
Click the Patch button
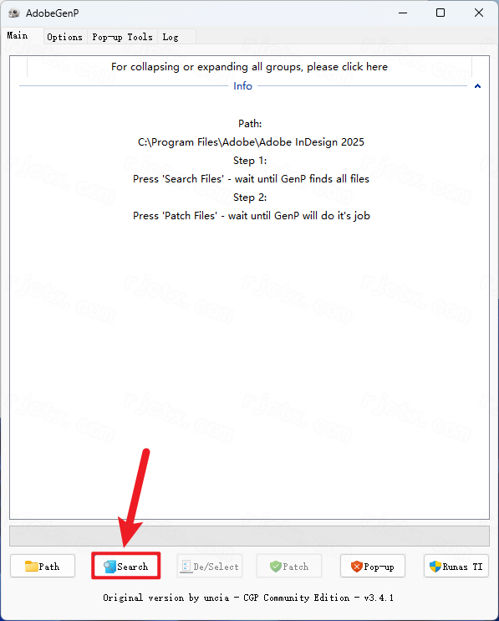[x=289, y=566]
